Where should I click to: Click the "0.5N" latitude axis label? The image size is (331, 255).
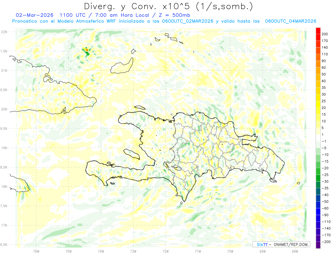[x=4, y=90]
